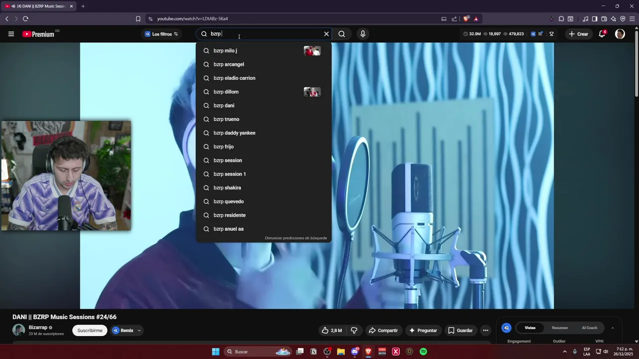Toggle the browser sidebar panel
The width and height of the screenshot is (639, 359).
point(595,19)
